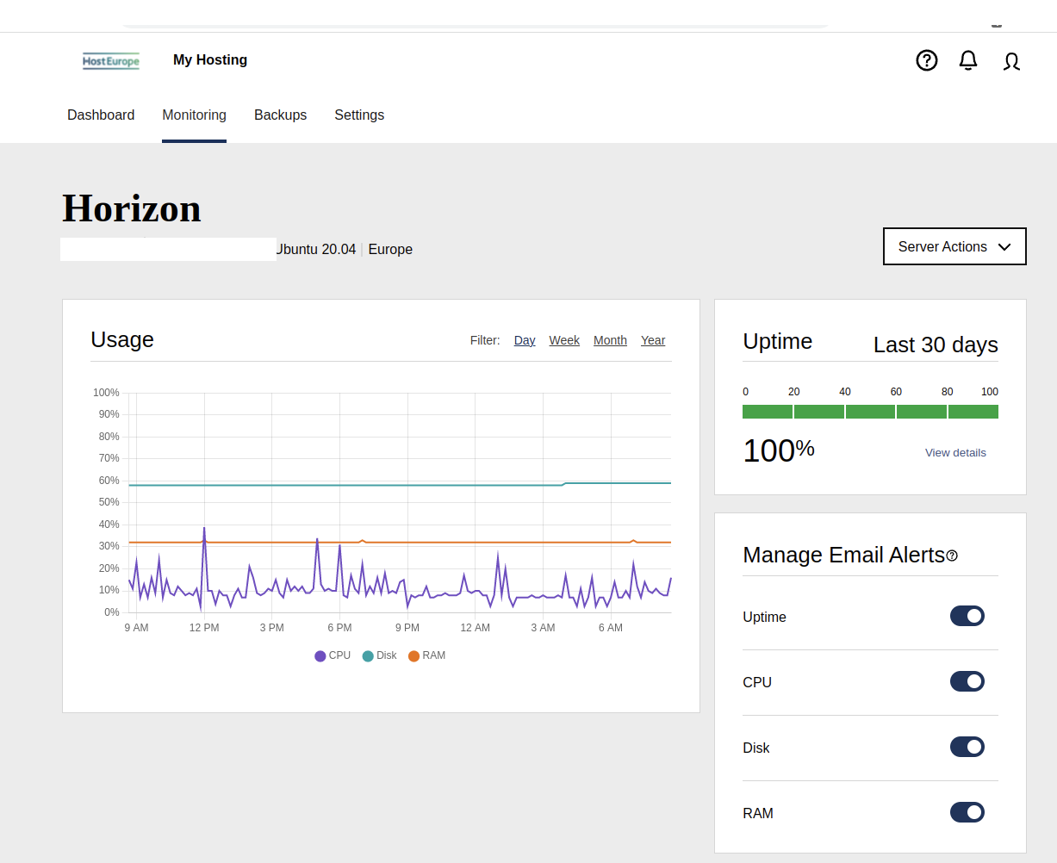Open the notifications bell icon
The image size is (1057, 863).
click(x=968, y=60)
